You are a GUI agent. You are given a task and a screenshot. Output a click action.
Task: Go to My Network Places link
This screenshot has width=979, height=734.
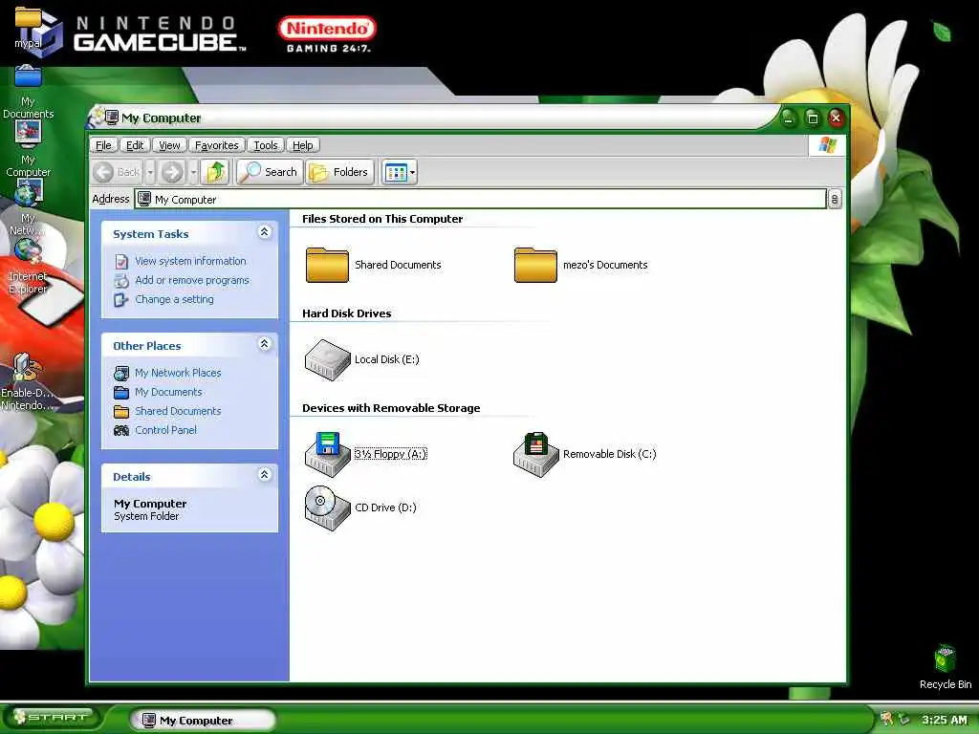[178, 373]
